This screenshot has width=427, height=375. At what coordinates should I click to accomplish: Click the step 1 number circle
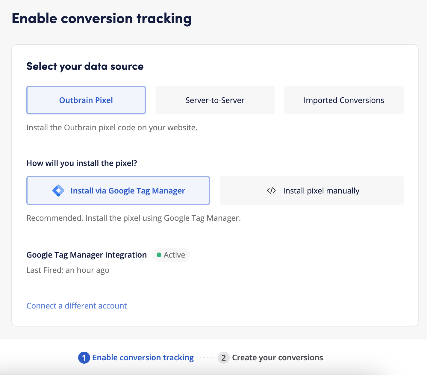84,358
